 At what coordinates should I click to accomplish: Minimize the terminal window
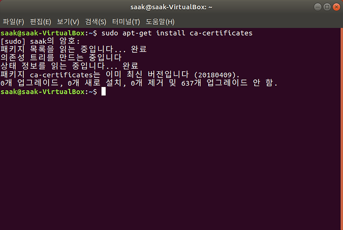pyautogui.click(x=318, y=7)
